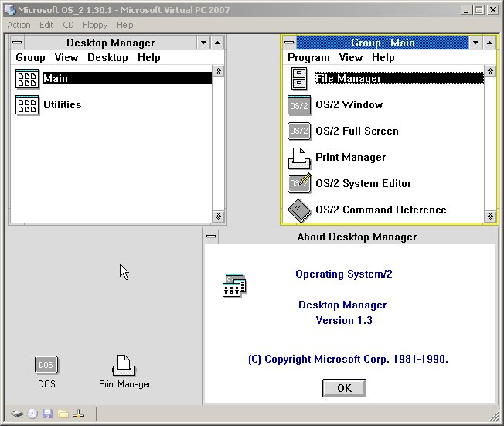
Task: Open the Help menu in Desktop Manager
Action: [149, 58]
